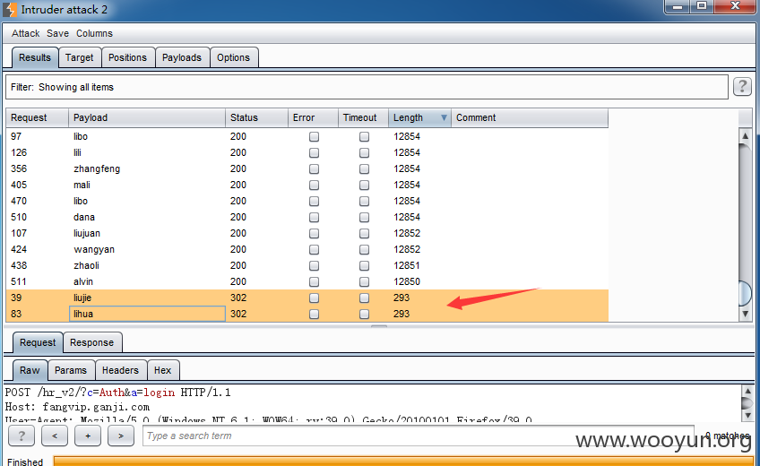The height and width of the screenshot is (466, 760).
Task: Select the lihua payload cell
Action: [147, 314]
